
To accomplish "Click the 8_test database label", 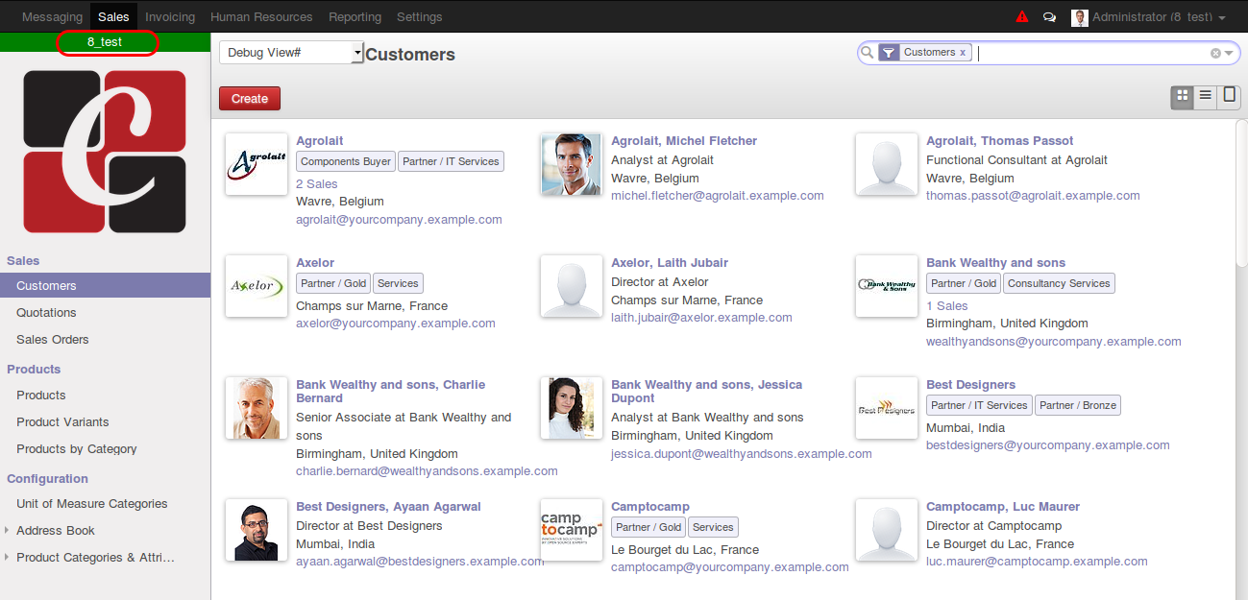I will click(106, 42).
